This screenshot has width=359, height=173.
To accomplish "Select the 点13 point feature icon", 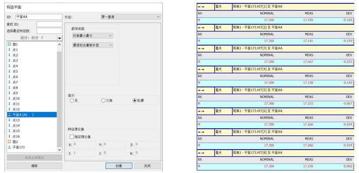I will (x=10, y=120).
